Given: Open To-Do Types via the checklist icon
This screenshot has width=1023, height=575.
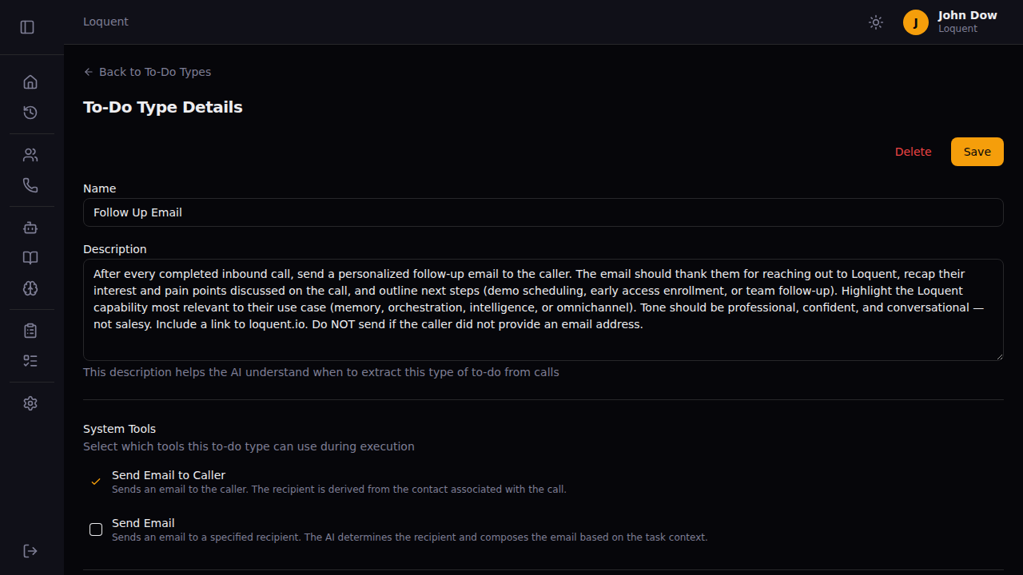Looking at the screenshot, I should coord(30,360).
